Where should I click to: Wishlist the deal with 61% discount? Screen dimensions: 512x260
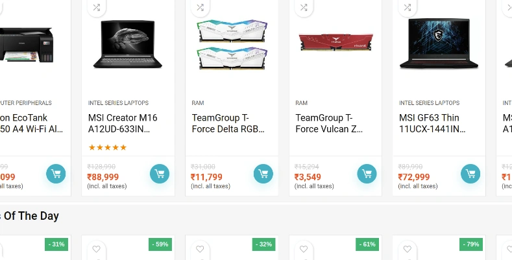[304, 249]
